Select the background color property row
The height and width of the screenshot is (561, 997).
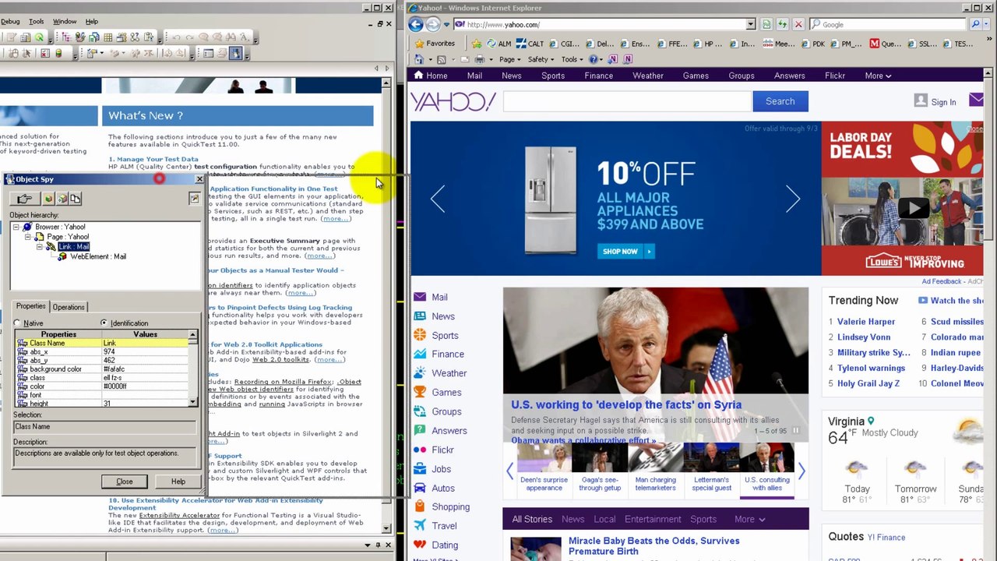(x=101, y=369)
